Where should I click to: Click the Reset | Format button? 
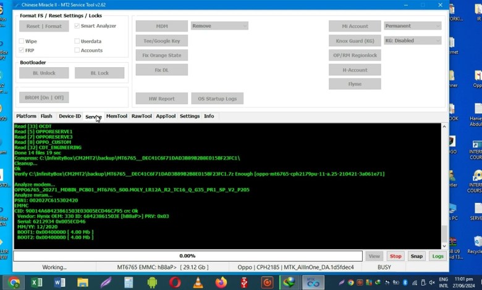(44, 26)
